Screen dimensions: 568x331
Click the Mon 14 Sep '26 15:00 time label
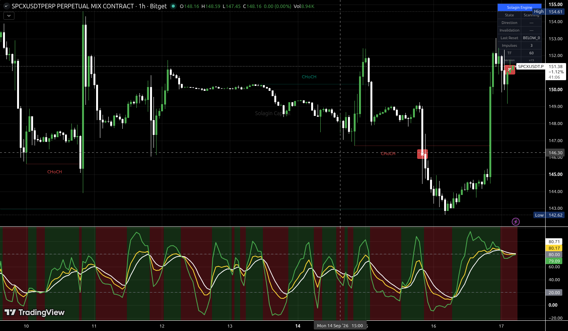click(x=340, y=326)
